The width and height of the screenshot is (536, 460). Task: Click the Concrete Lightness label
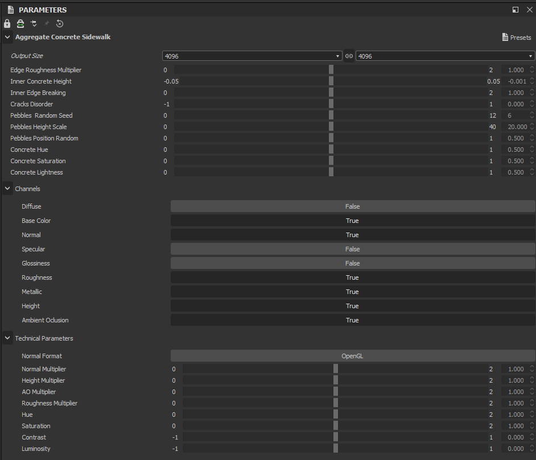tap(36, 172)
